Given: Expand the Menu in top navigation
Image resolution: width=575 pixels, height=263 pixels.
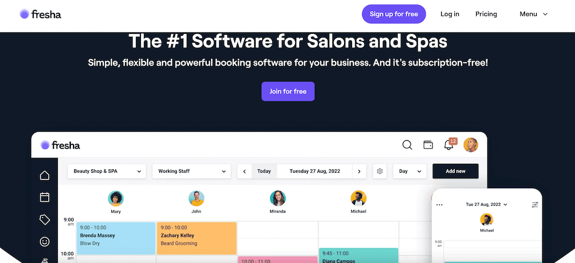Looking at the screenshot, I should [533, 14].
